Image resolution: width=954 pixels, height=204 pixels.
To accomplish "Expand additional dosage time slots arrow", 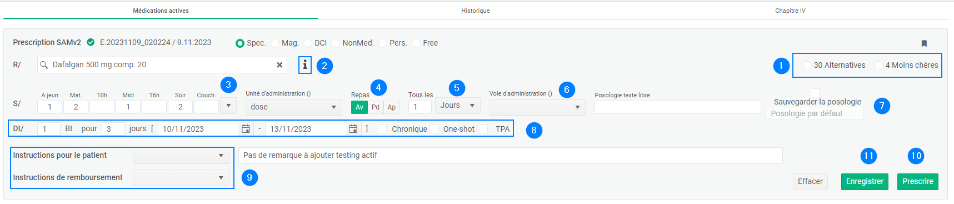I will (x=228, y=105).
